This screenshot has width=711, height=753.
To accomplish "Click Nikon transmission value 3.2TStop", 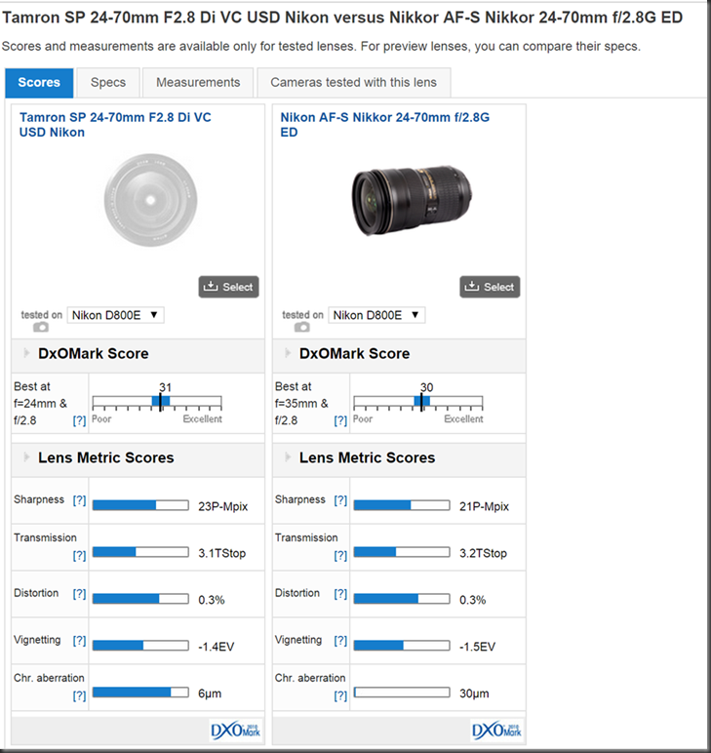I will (x=483, y=553).
